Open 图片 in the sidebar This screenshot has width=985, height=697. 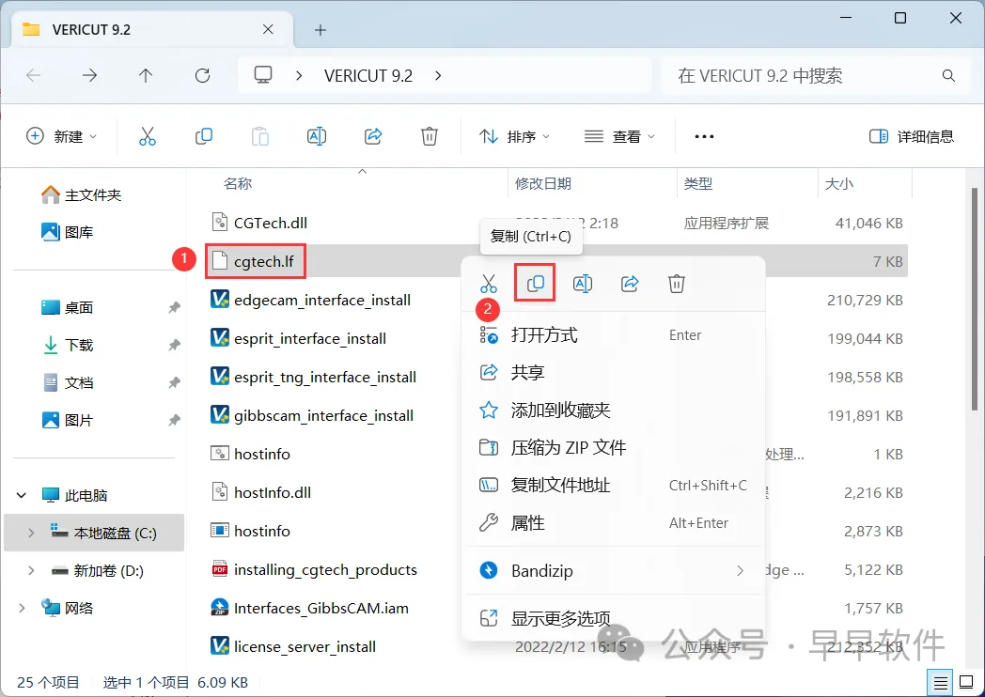(68, 420)
